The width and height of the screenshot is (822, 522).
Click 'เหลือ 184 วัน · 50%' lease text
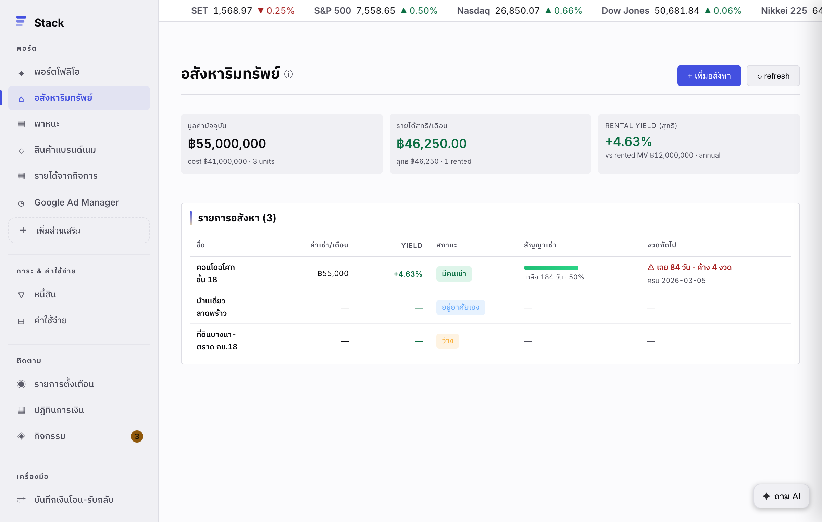554,277
